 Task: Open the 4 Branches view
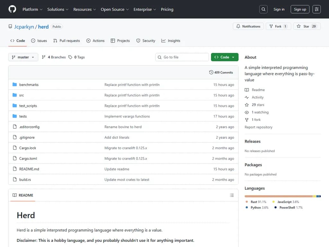(x=53, y=57)
